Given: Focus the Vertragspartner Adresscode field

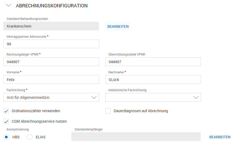Looking at the screenshot, I should coord(51,44).
